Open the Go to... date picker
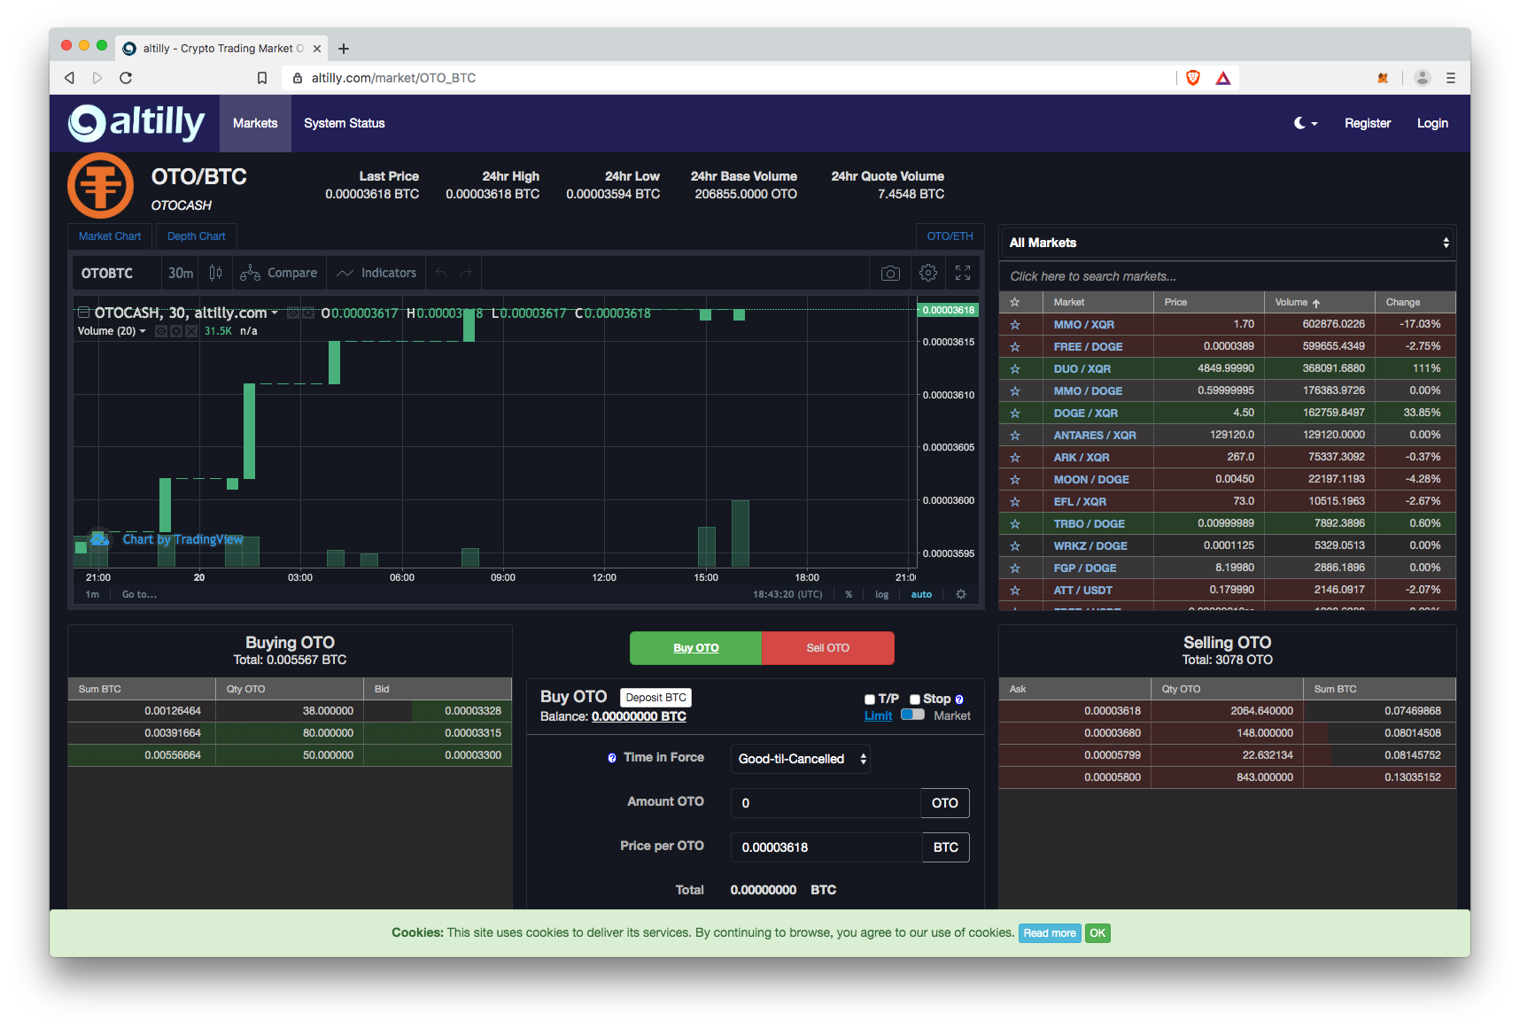The width and height of the screenshot is (1520, 1028). point(139,594)
